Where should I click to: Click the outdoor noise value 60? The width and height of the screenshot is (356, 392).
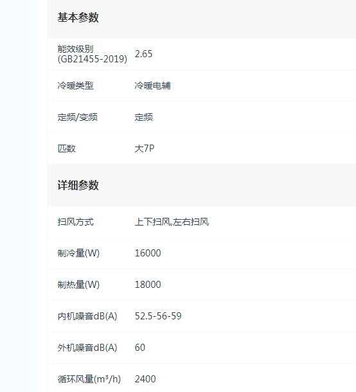tap(139, 348)
